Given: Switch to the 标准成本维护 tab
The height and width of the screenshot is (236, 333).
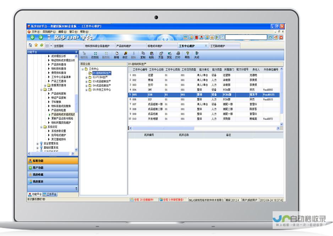Looking at the screenshot, I should click(162, 46).
